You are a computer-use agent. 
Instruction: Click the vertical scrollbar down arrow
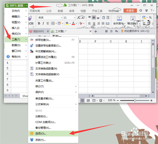coord(153,92)
